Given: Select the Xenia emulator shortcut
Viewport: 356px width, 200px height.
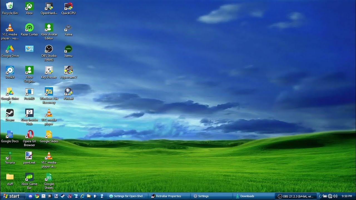Looking at the screenshot, I should (x=68, y=30).
